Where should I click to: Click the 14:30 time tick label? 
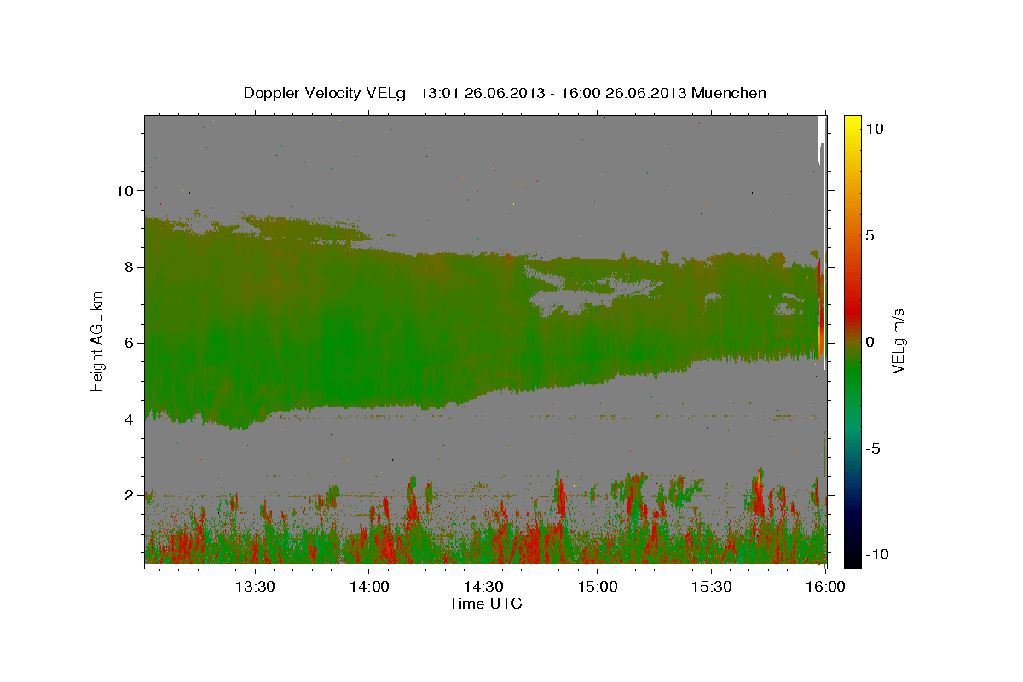coord(483,587)
